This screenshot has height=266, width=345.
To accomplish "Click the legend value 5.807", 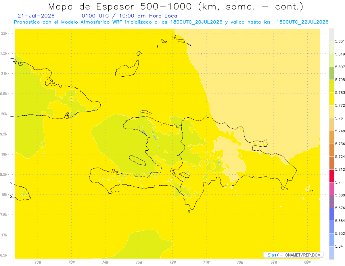I will tap(340, 67).
